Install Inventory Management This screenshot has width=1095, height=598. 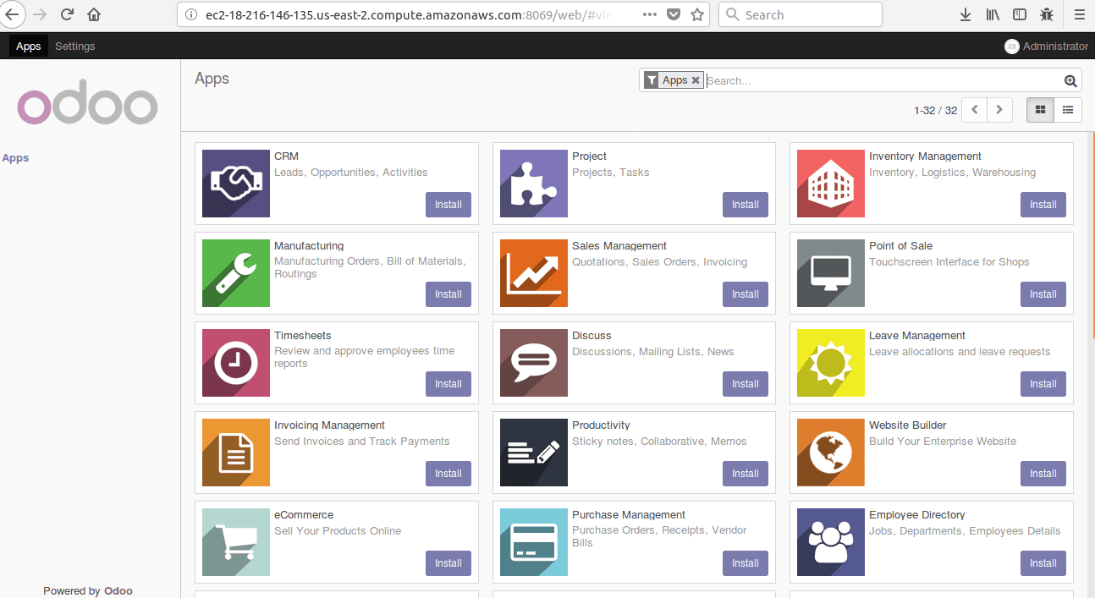point(1043,205)
